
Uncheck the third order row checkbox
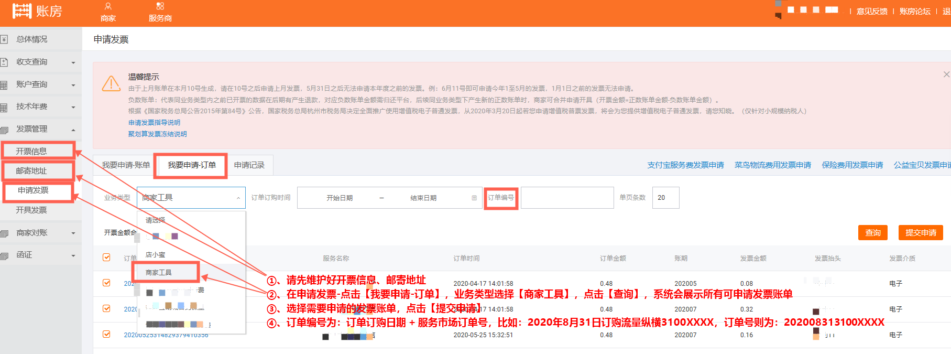tap(106, 334)
